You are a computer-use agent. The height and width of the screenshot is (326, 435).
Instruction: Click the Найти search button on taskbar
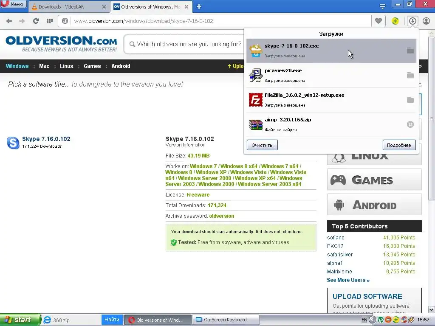[x=112, y=320]
